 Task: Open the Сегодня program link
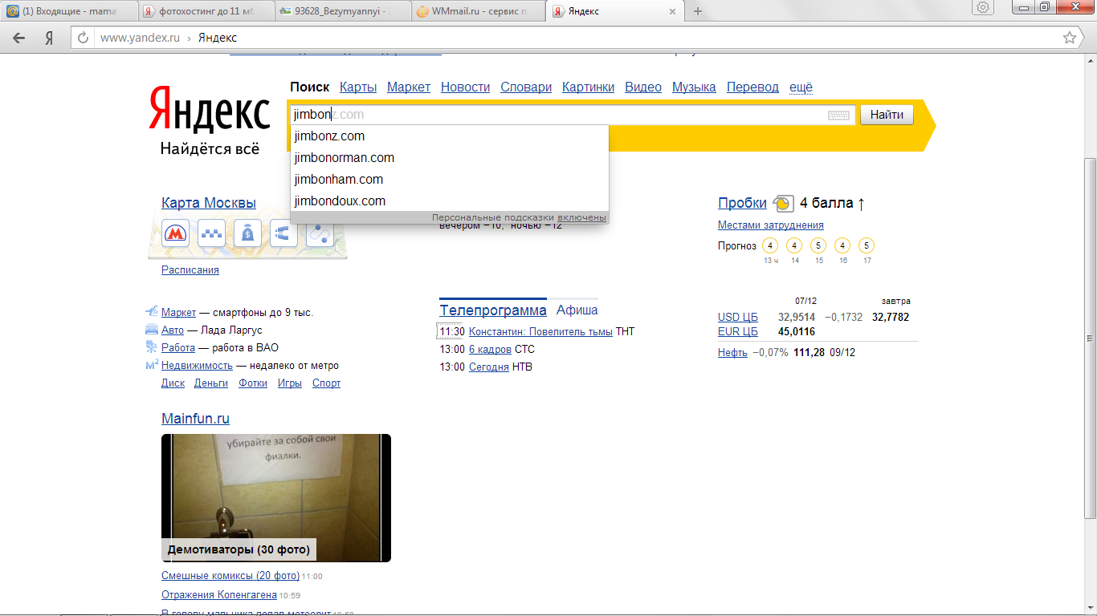(489, 367)
